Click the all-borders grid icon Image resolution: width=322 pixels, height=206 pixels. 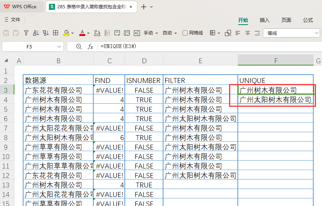point(55,33)
